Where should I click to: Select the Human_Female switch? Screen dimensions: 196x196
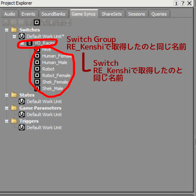pos(57,56)
